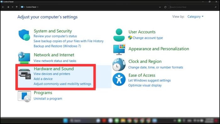Click Add a device link
This screenshot has width=220, height=124.
tap(43, 79)
